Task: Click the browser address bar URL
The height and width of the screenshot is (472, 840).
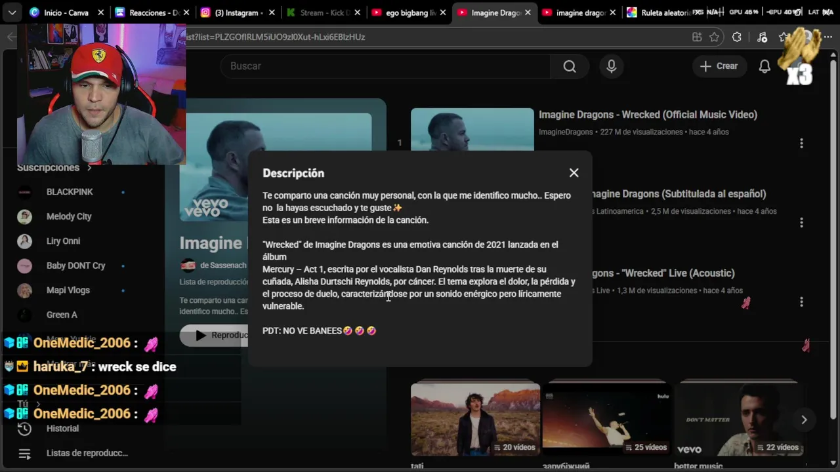Action: (x=276, y=37)
